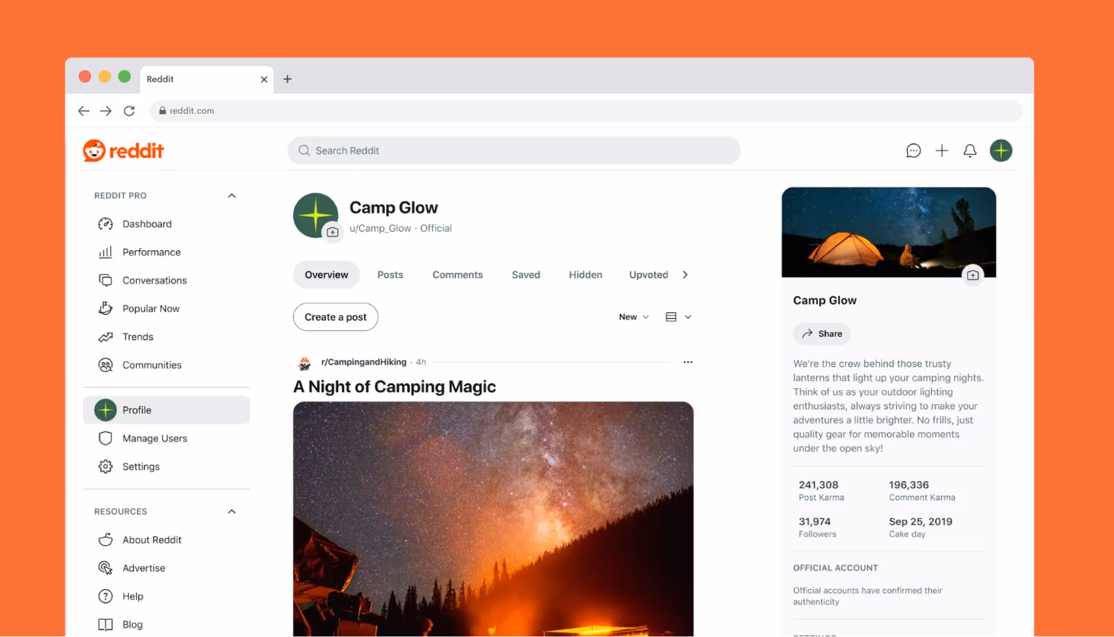1114x637 pixels.
Task: Click the create post plus icon in header
Action: (x=941, y=150)
